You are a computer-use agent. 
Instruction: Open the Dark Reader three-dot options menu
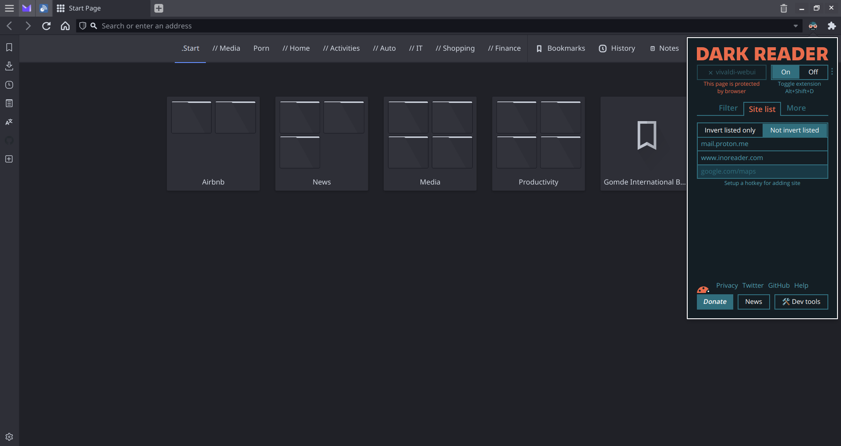tap(832, 72)
